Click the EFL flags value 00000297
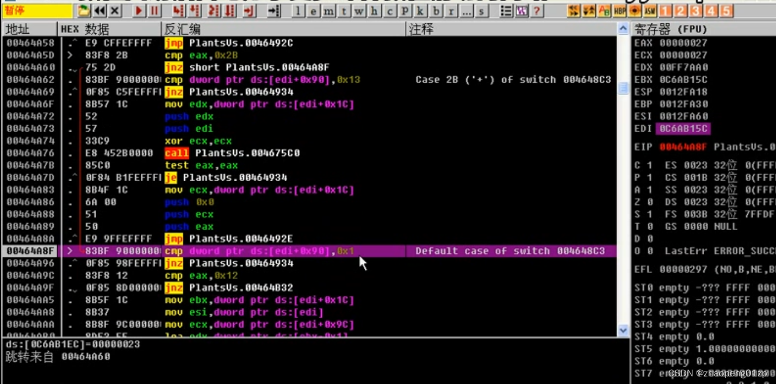The height and width of the screenshot is (384, 776). 684,269
